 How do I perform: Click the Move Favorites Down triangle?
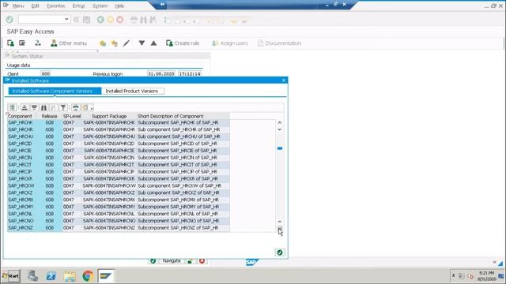pos(142,43)
